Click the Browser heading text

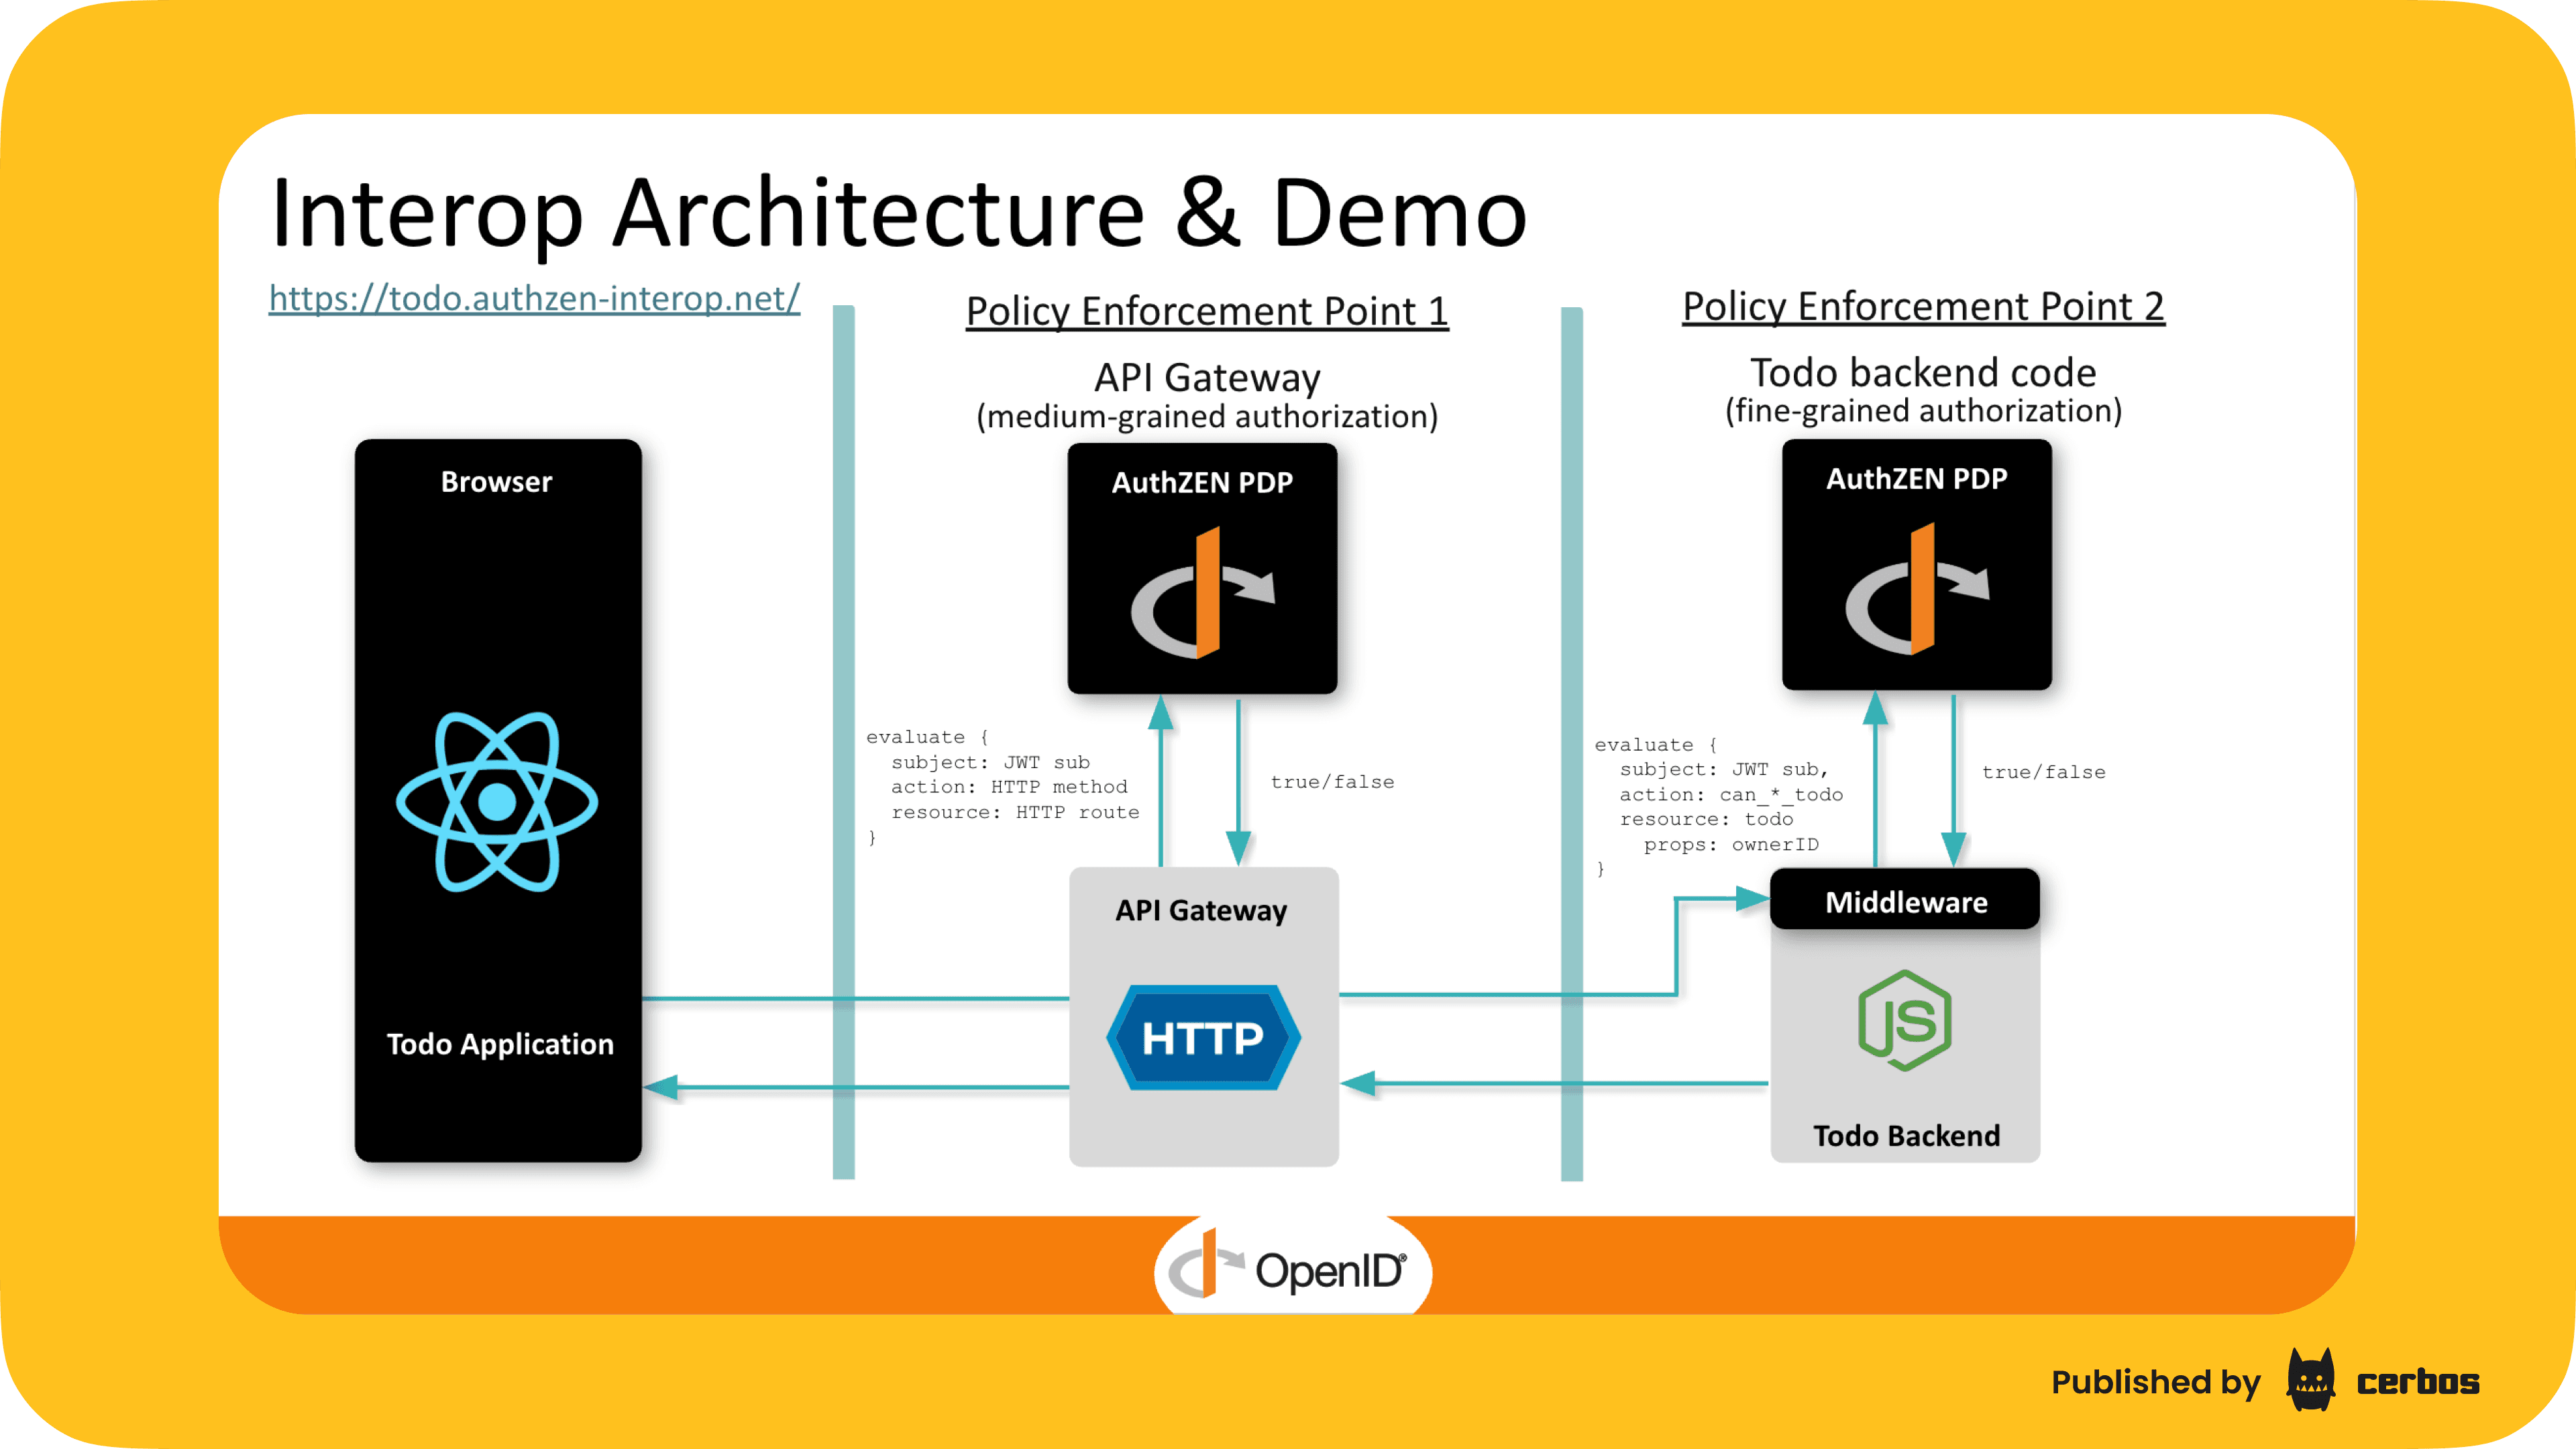[x=496, y=482]
